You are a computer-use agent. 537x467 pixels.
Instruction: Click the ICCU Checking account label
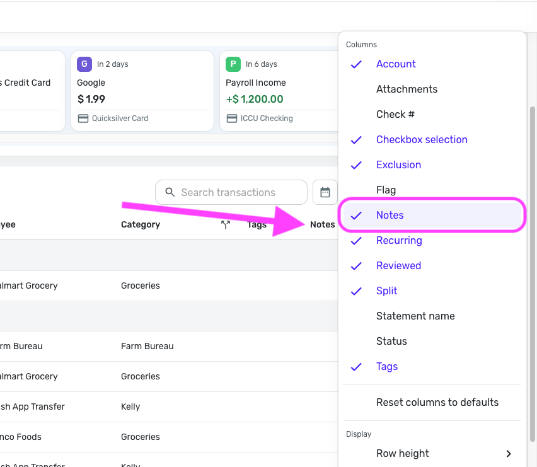click(267, 118)
